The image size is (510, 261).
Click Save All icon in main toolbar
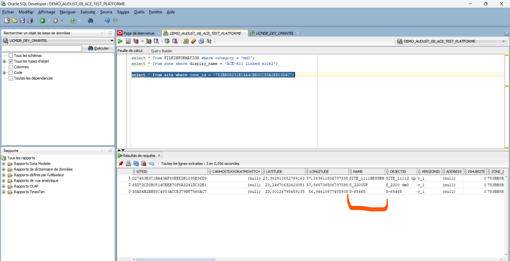[30, 20]
